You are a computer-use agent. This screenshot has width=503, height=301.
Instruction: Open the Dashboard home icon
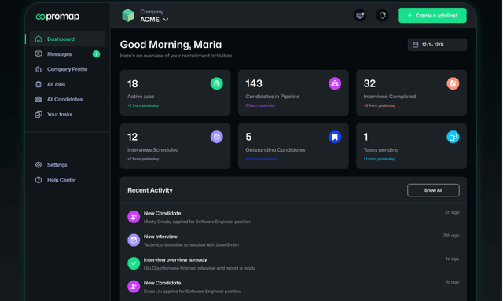(x=39, y=39)
